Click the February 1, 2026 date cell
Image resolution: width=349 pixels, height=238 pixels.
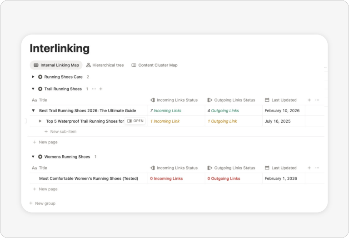click(x=284, y=178)
